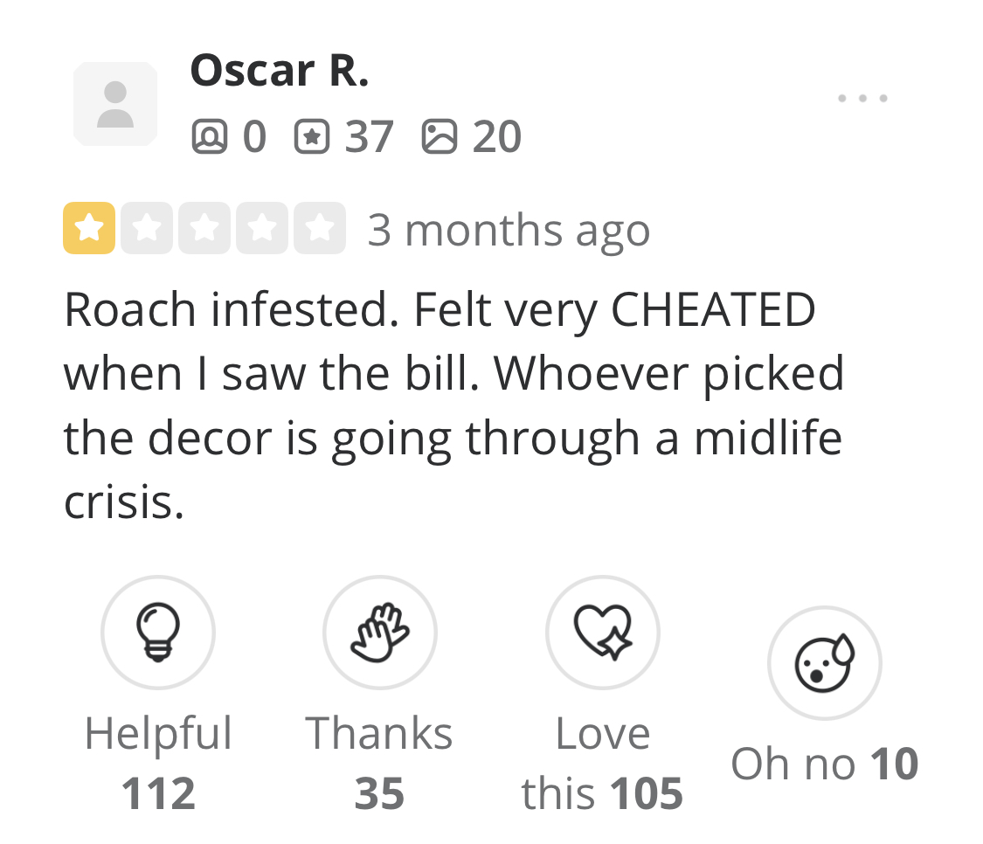Viewport: 983px width, 844px height.
Task: Click the friends count icon showing 0
Action: coord(210,136)
